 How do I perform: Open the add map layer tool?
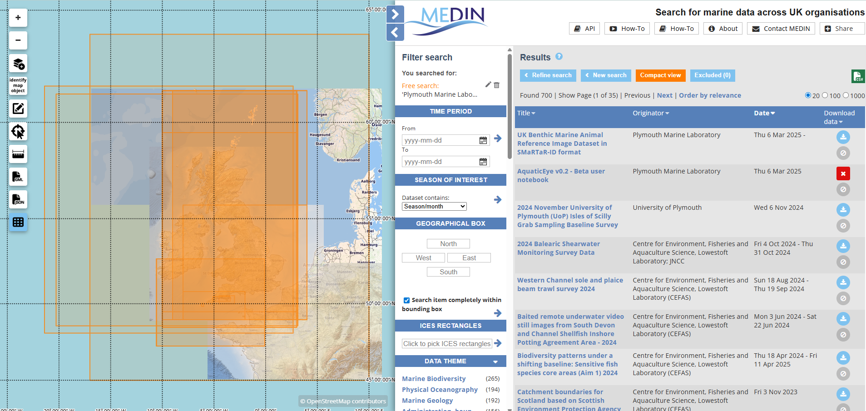tap(18, 63)
